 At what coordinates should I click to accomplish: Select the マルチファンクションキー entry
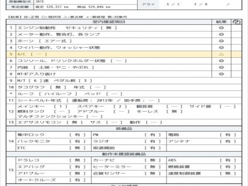pyautogui.click(x=60, y=117)
